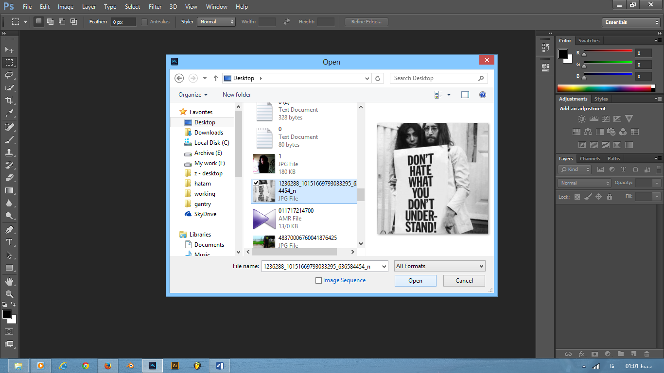Viewport: 664px width, 373px height.
Task: Click the Up folder arrow in dialog
Action: point(216,78)
